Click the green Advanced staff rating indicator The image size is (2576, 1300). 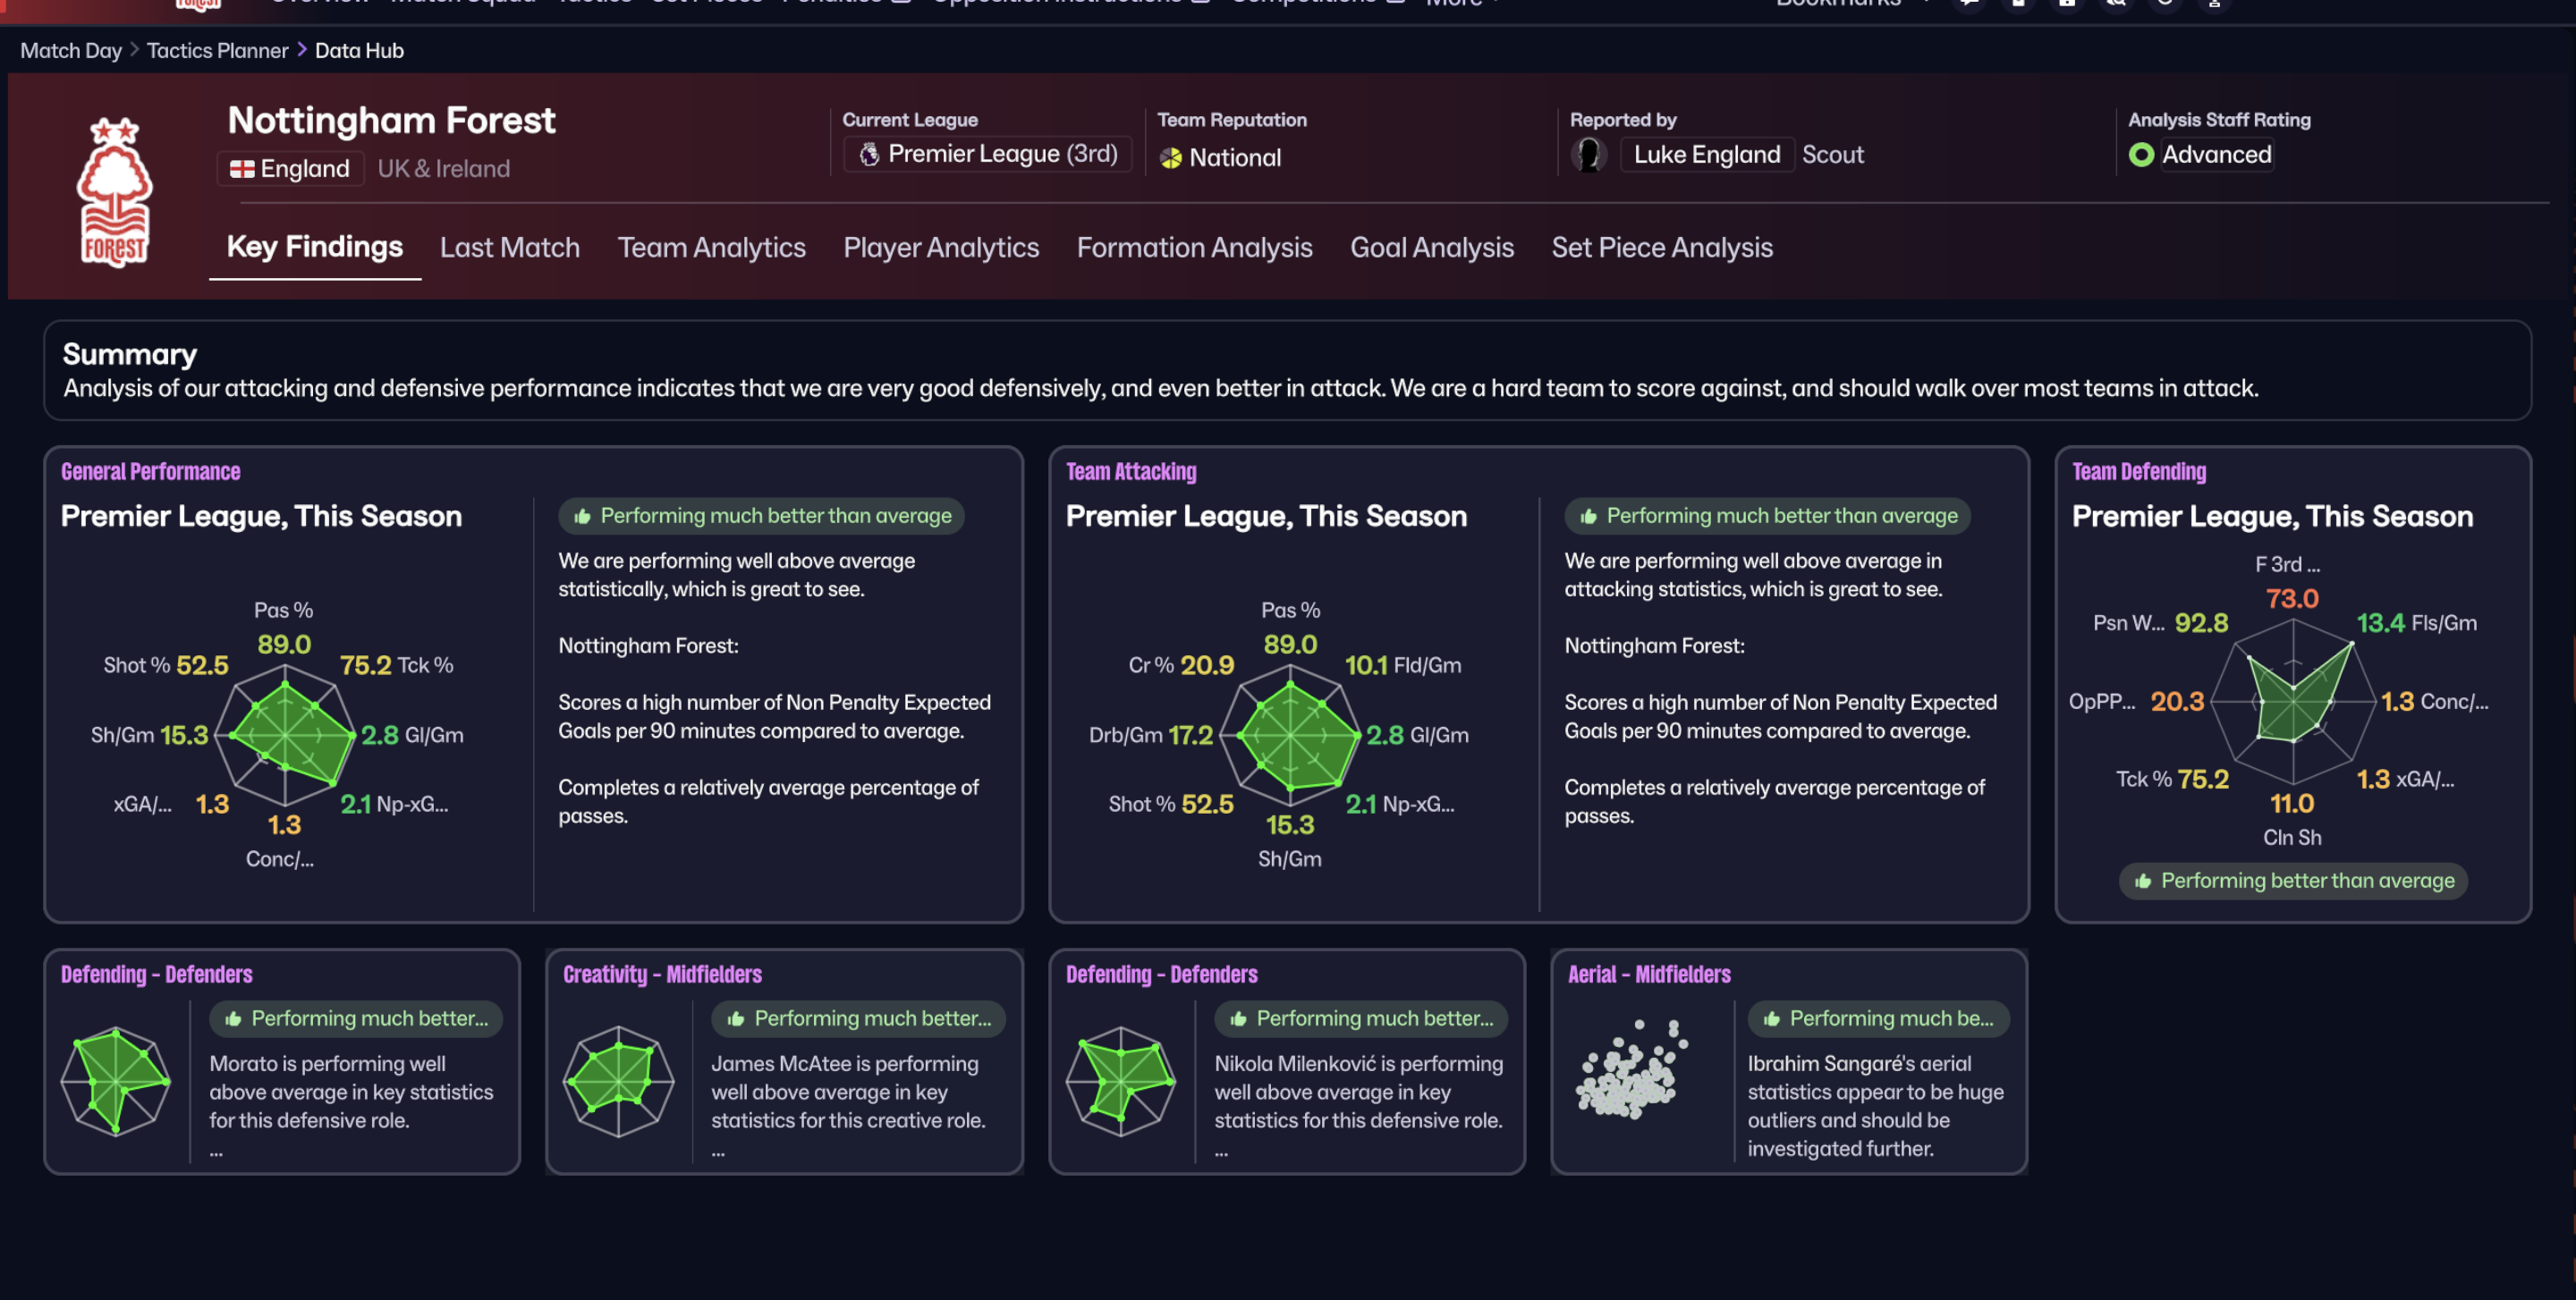coord(2140,155)
